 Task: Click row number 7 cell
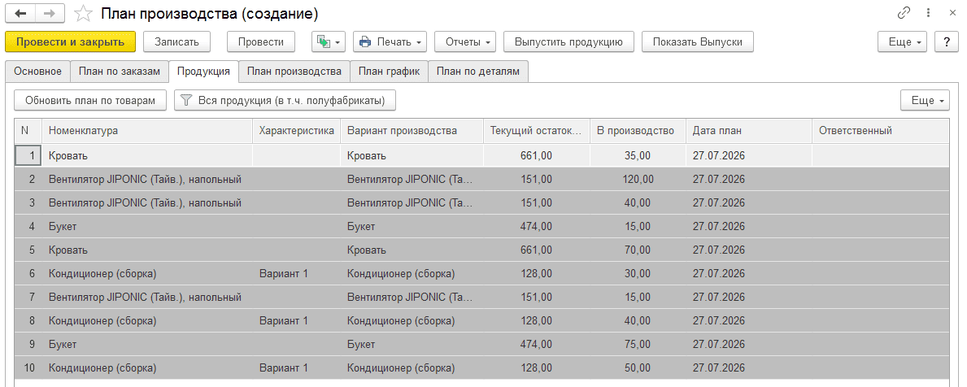28,297
